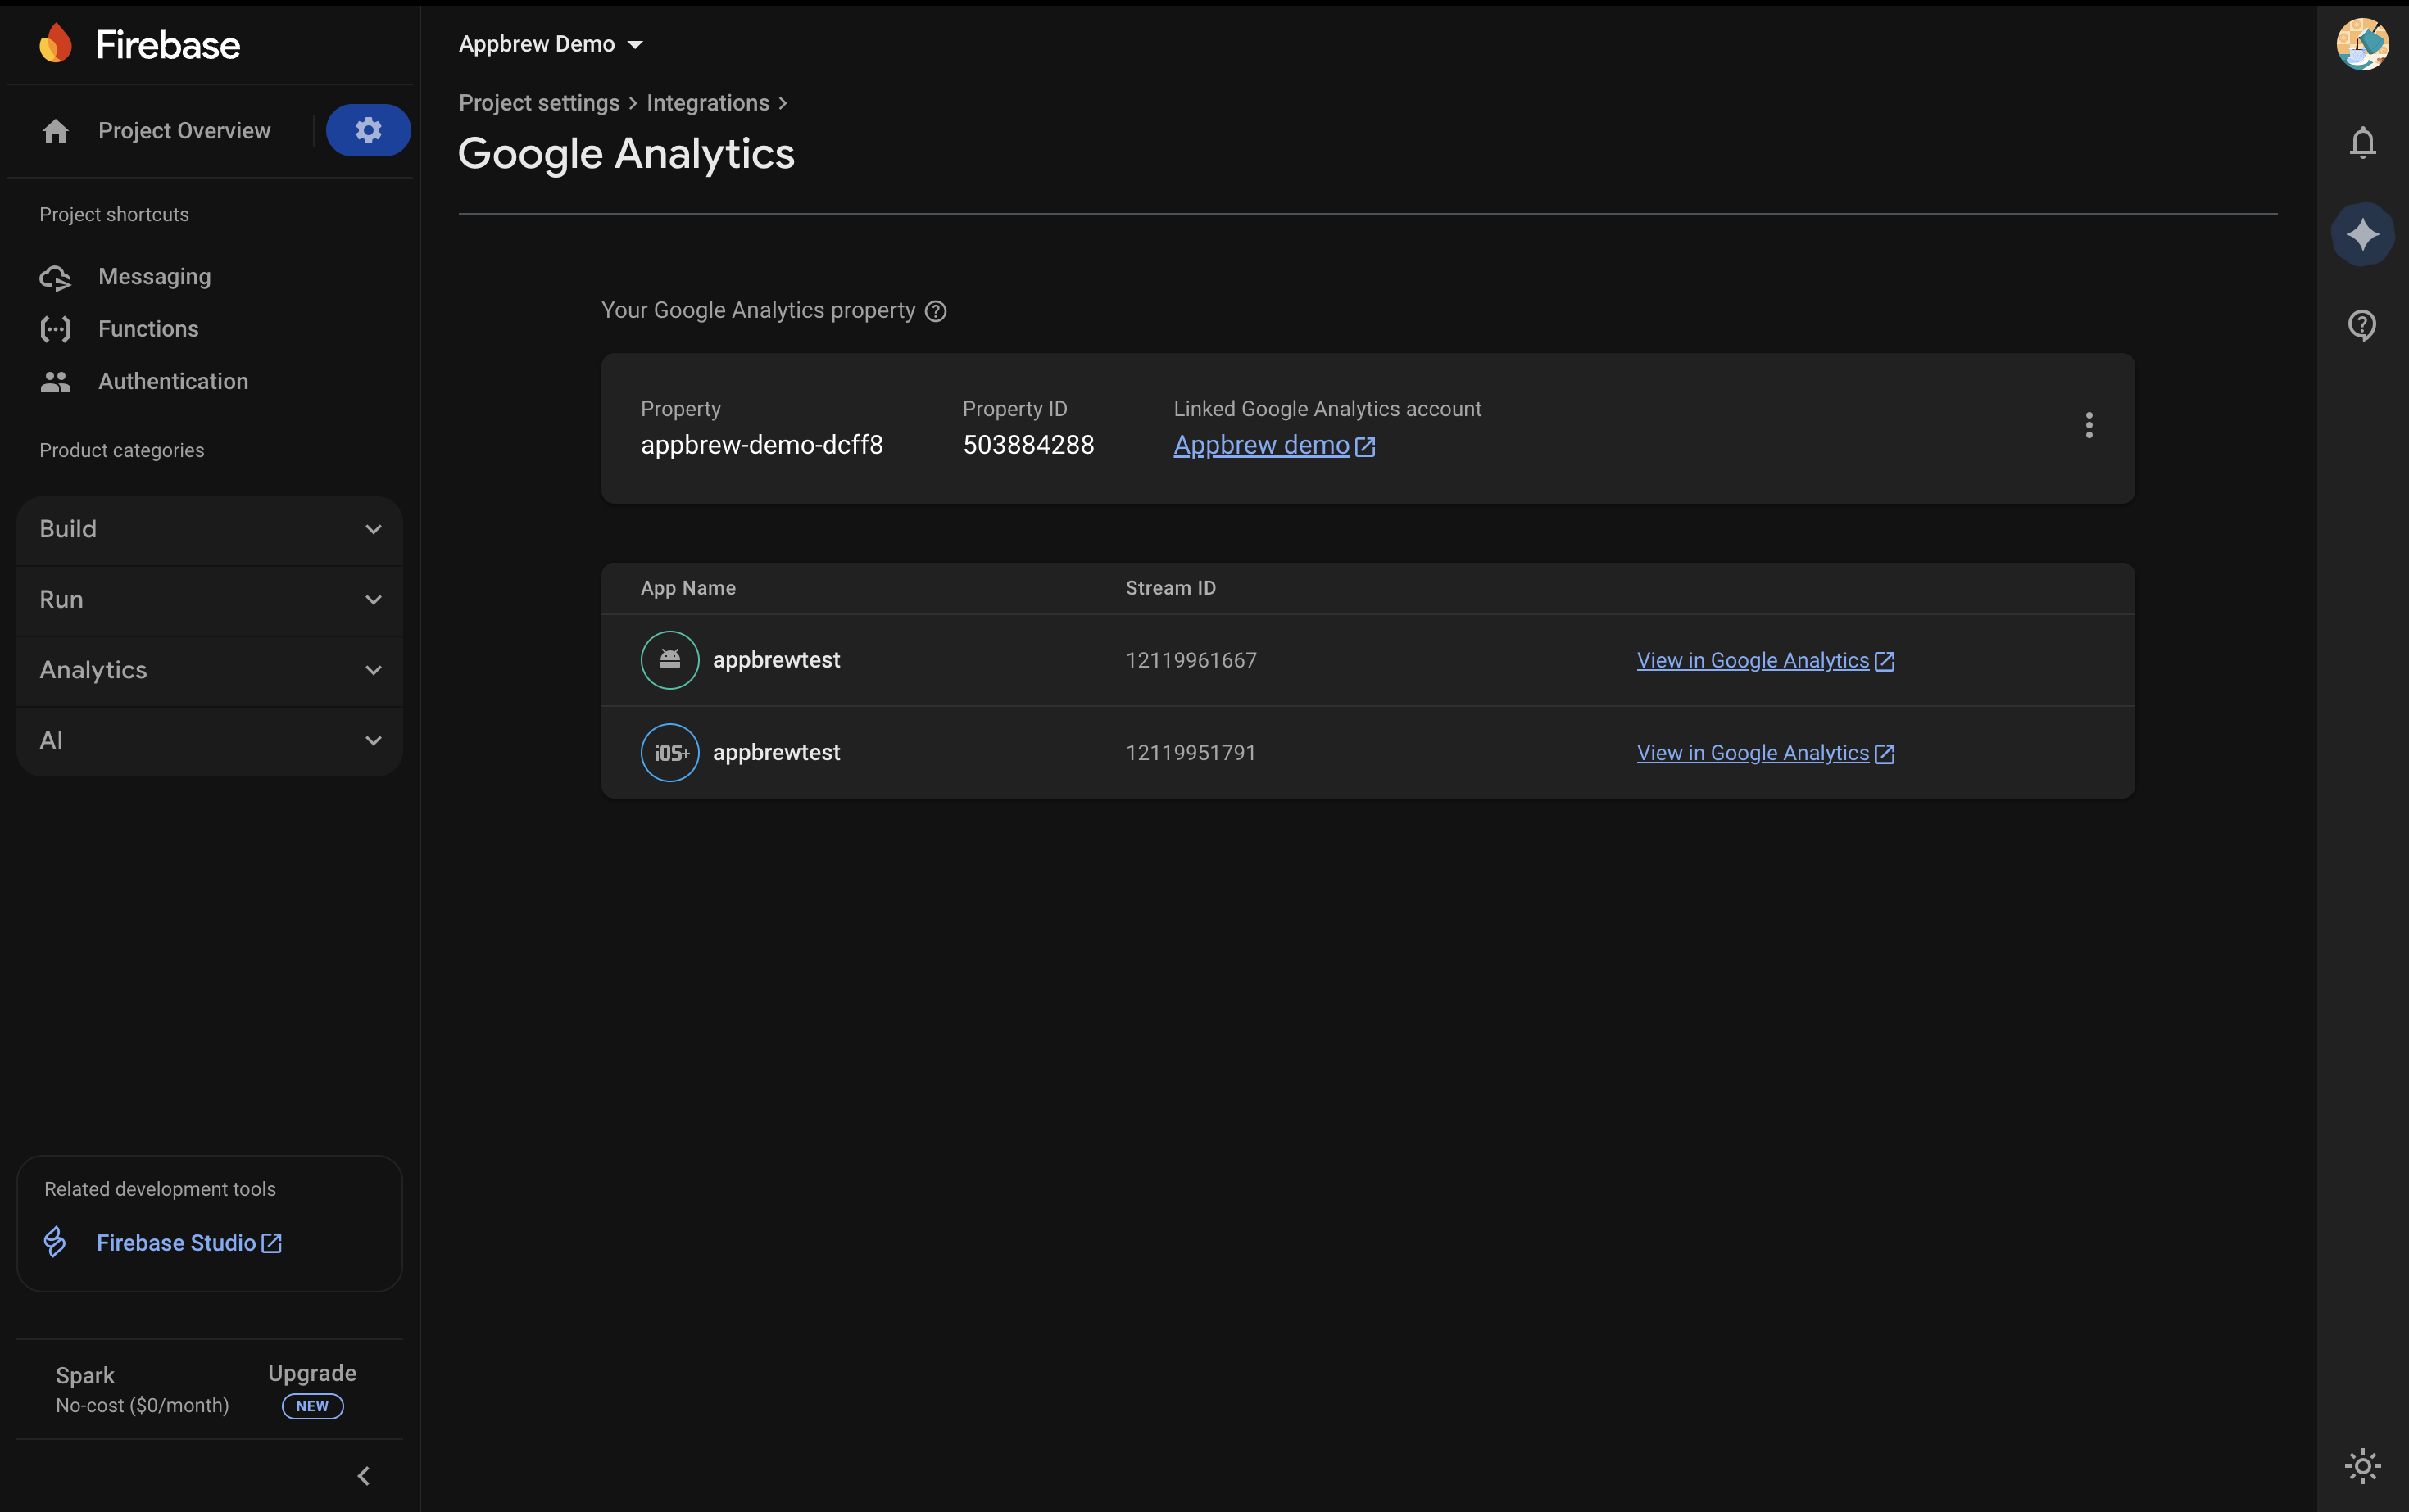Click the notifications bell icon
Screen dimensions: 2409x1512
point(2362,143)
